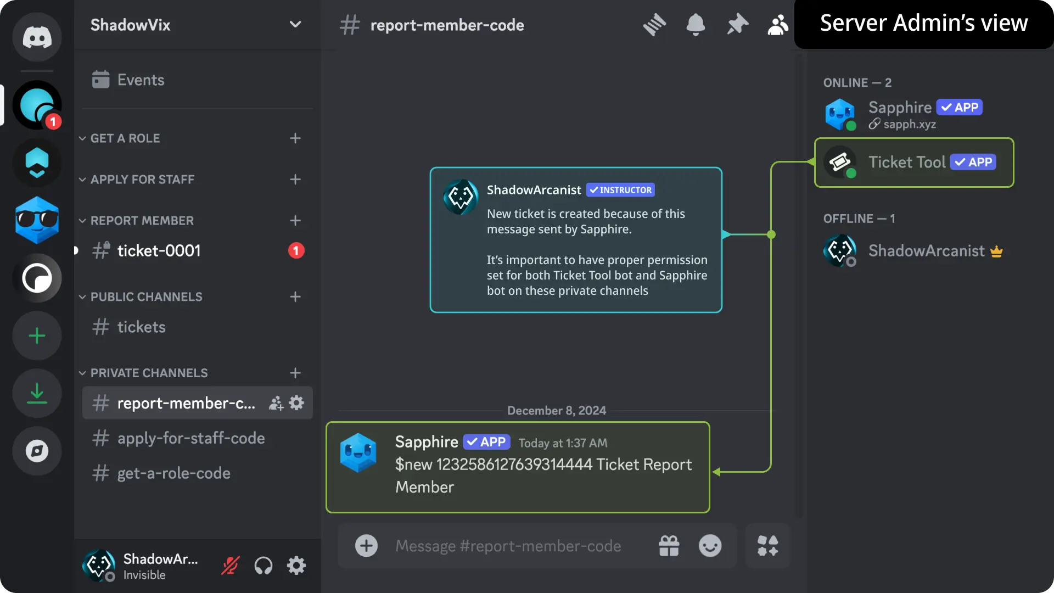Unmute the microphone
The width and height of the screenshot is (1054, 593).
tap(231, 566)
